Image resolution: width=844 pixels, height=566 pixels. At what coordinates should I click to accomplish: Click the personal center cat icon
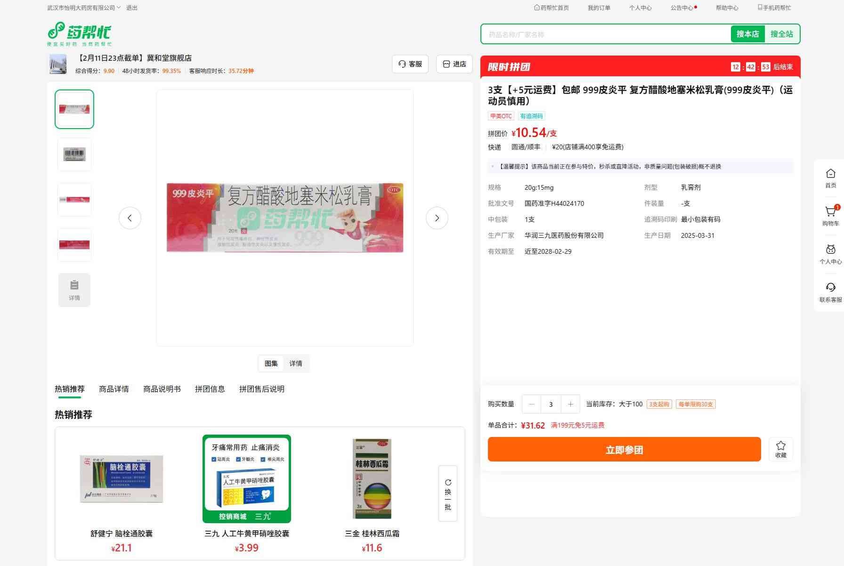pyautogui.click(x=830, y=250)
